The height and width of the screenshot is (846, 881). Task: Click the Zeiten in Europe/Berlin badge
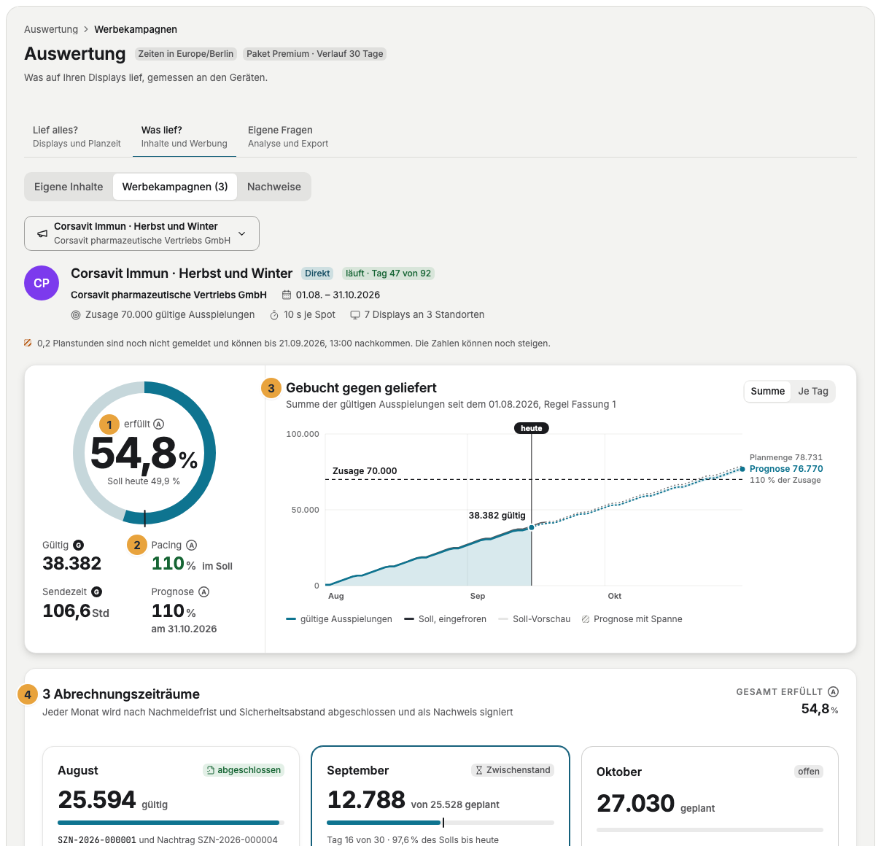(186, 54)
